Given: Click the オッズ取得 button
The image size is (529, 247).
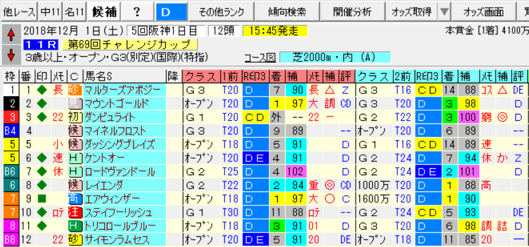Looking at the screenshot, I should click(x=411, y=12).
